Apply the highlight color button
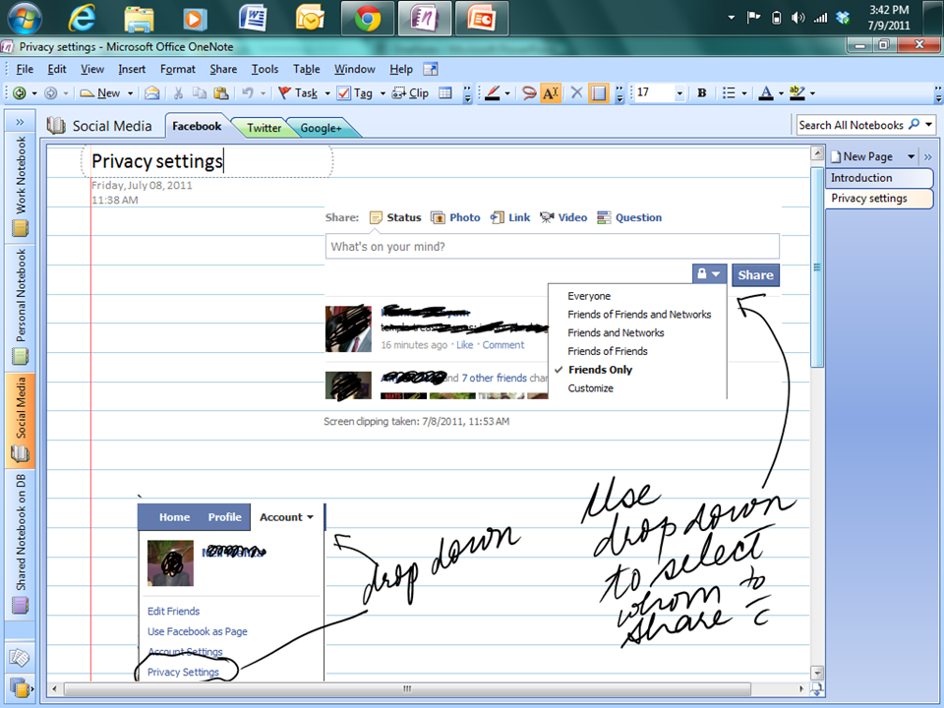The image size is (944, 708). [796, 92]
